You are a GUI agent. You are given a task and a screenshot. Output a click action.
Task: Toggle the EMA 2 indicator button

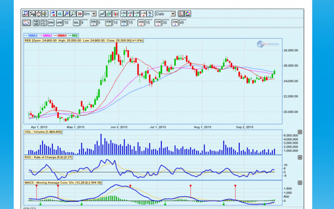[x=109, y=23]
